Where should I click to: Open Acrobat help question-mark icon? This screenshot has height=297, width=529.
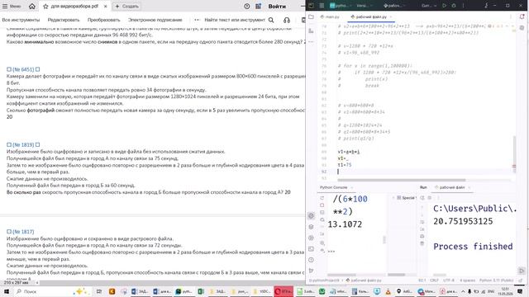[x=247, y=6]
